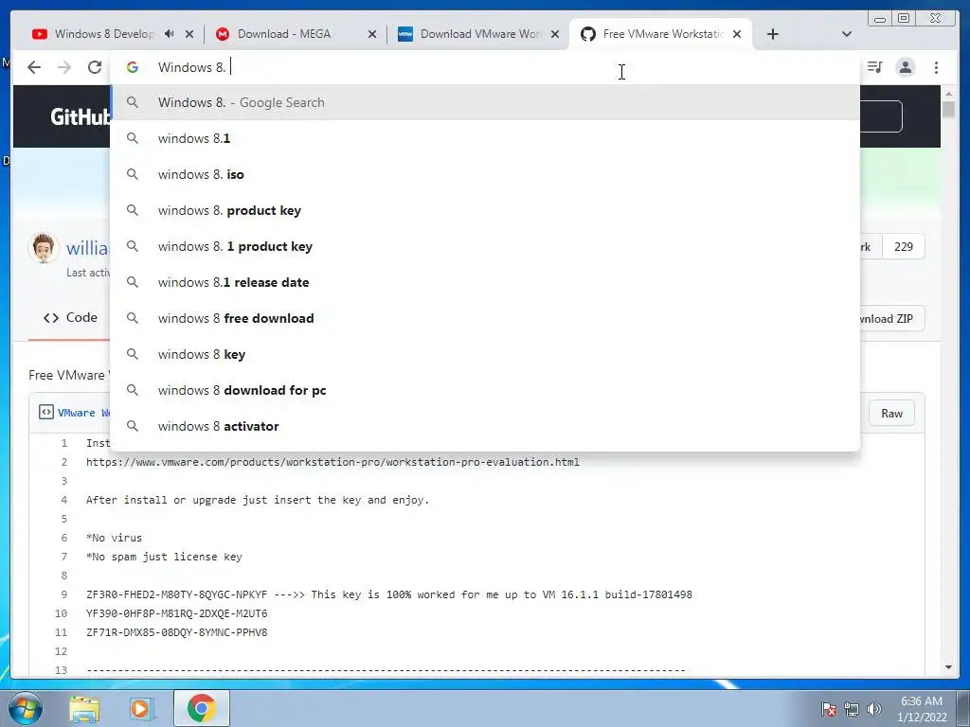970x727 pixels.
Task: Expand the tab search chevron
Action: (x=847, y=34)
